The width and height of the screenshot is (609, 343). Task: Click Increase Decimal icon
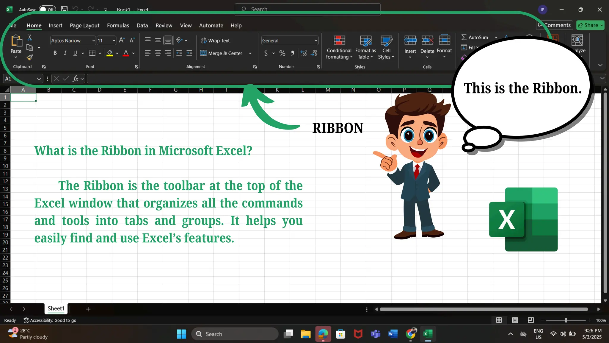pyautogui.click(x=304, y=53)
